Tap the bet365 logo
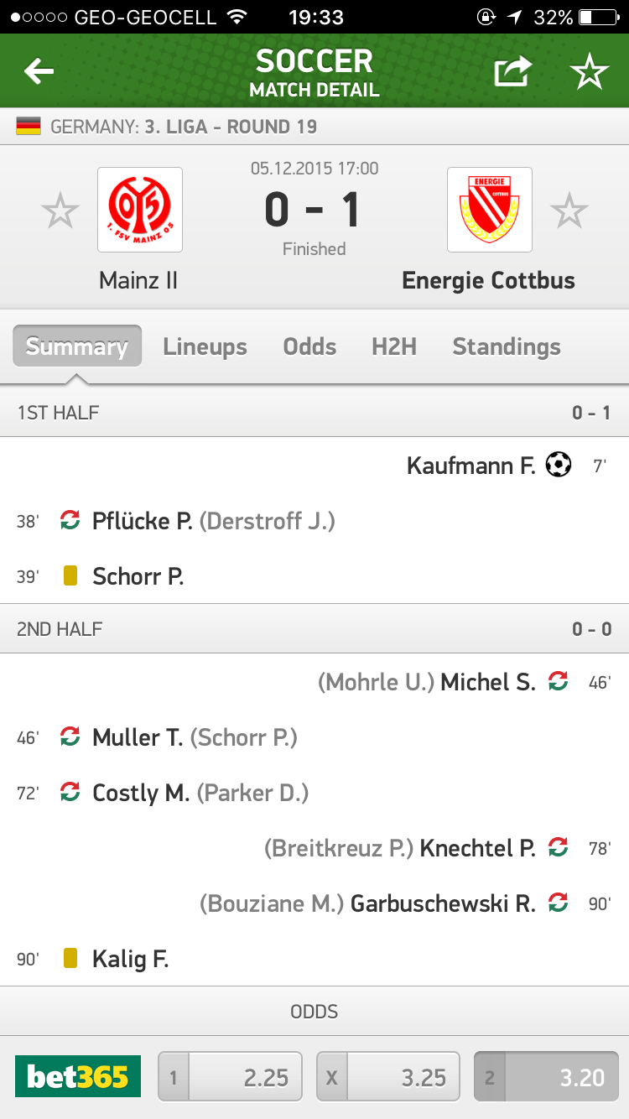The width and height of the screenshot is (629, 1119). (78, 1076)
